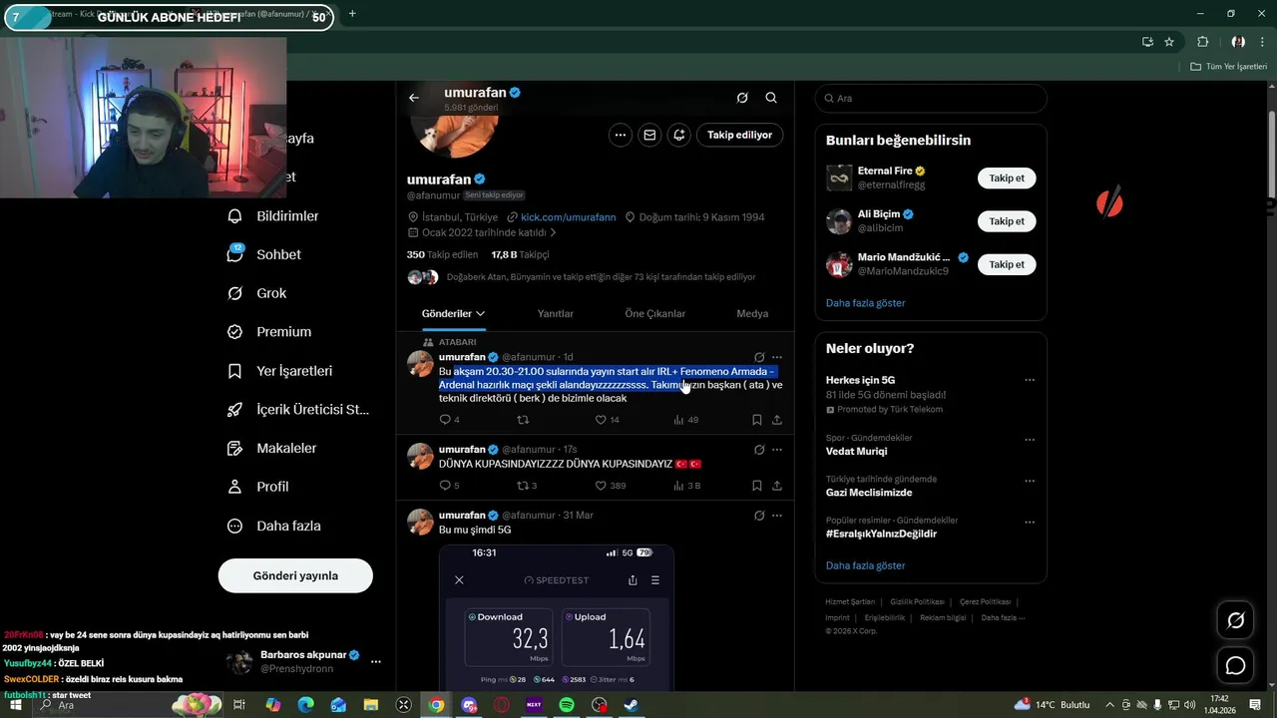Follow Eternal Fire with Takip et
Viewport: 1277px width, 718px height.
(x=1007, y=179)
